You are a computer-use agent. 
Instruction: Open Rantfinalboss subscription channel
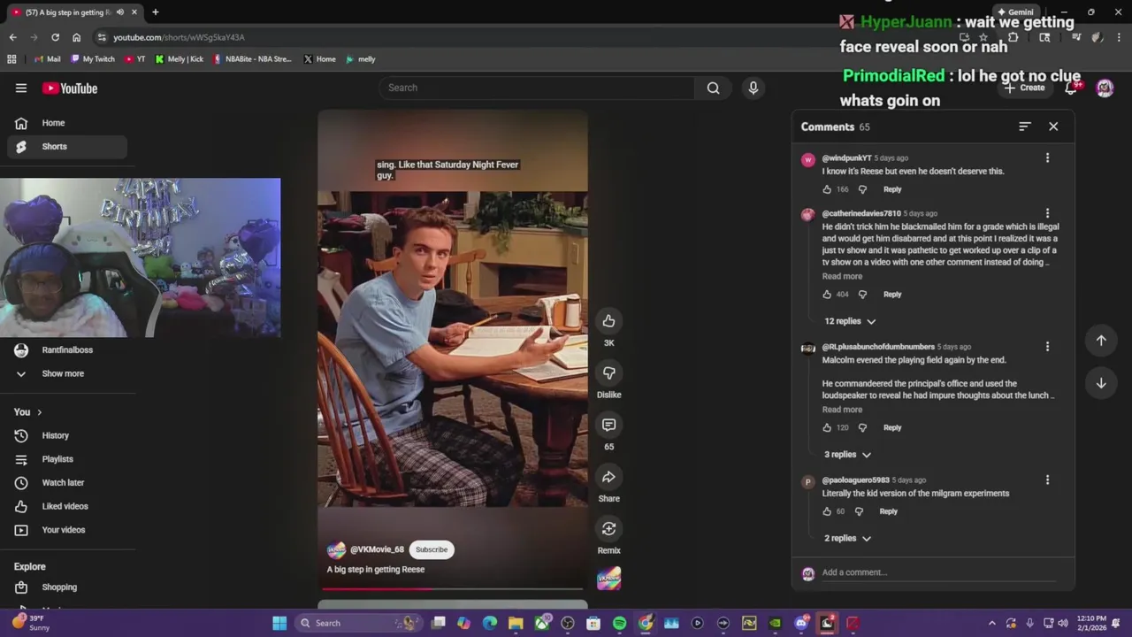coord(67,350)
